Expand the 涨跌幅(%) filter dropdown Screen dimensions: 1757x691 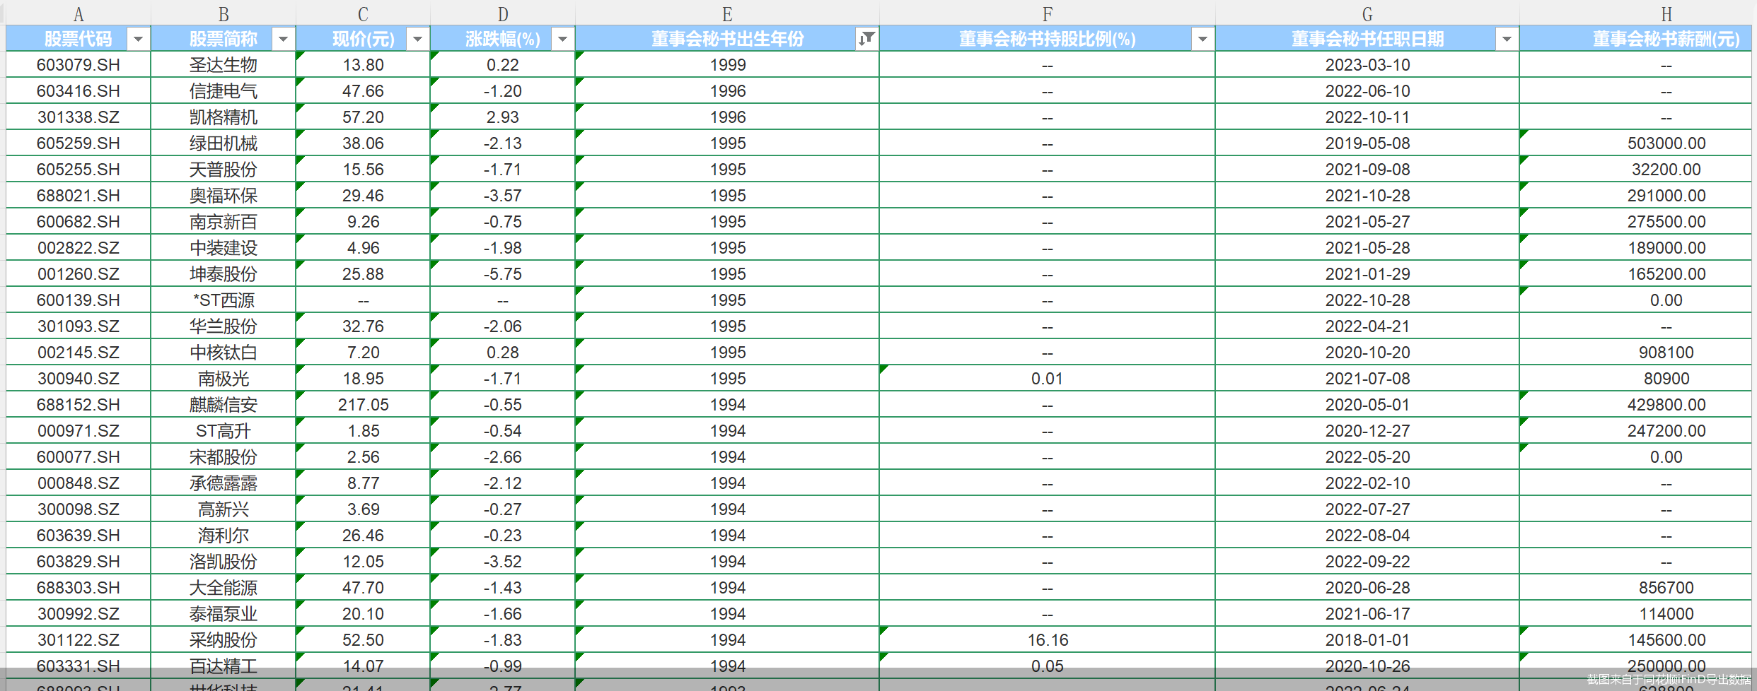562,39
